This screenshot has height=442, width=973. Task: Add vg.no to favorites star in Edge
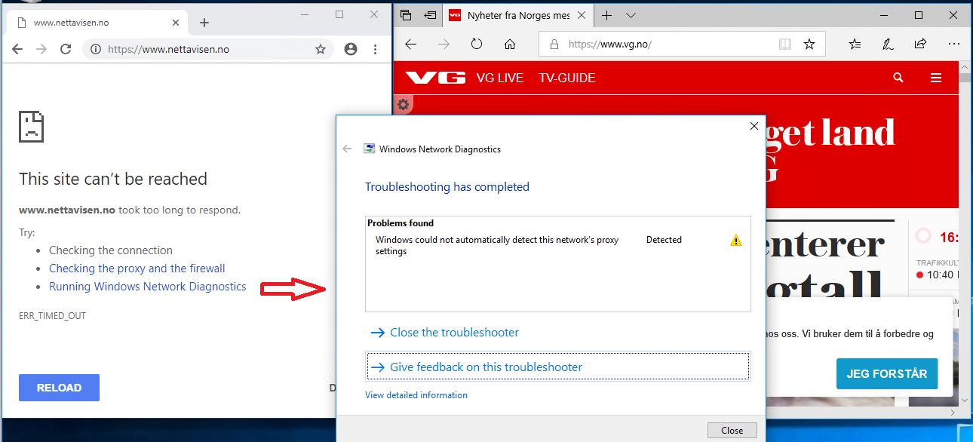pyautogui.click(x=809, y=45)
